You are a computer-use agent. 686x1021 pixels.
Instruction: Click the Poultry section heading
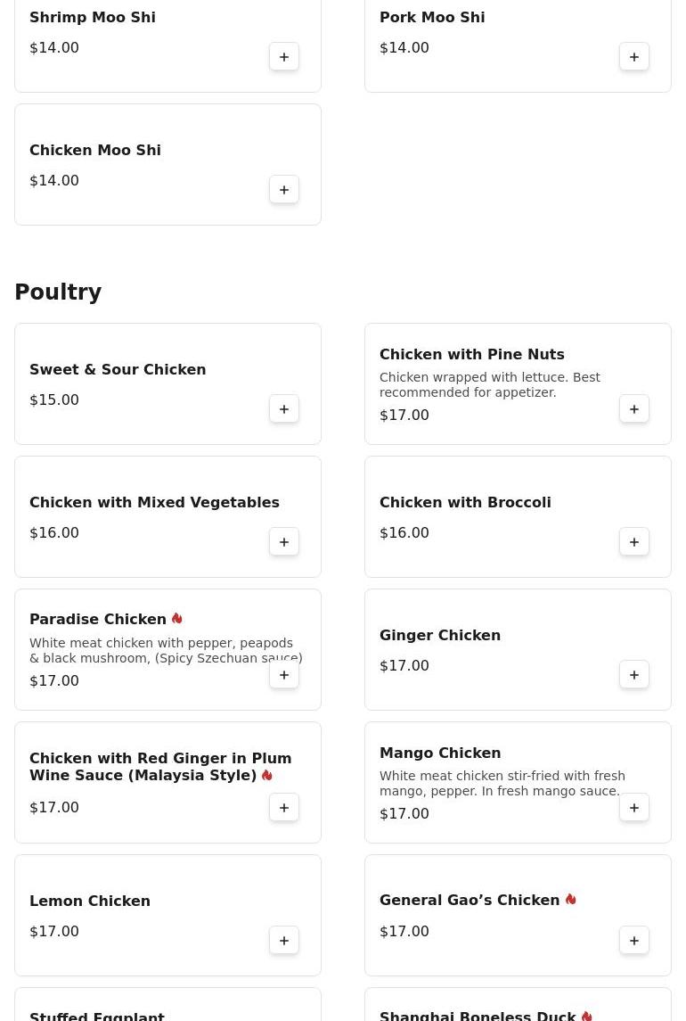(x=58, y=292)
